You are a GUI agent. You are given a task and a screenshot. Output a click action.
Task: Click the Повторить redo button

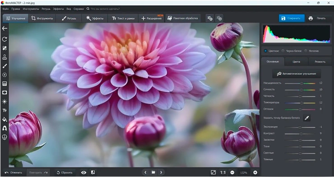[x=38, y=172]
